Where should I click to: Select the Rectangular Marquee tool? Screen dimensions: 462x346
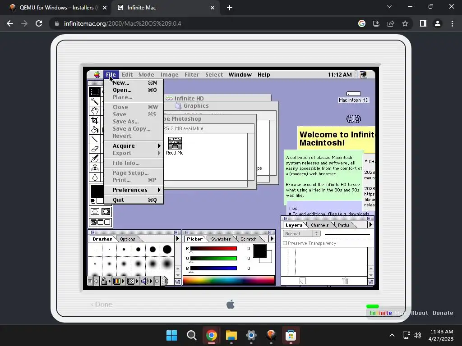95,91
